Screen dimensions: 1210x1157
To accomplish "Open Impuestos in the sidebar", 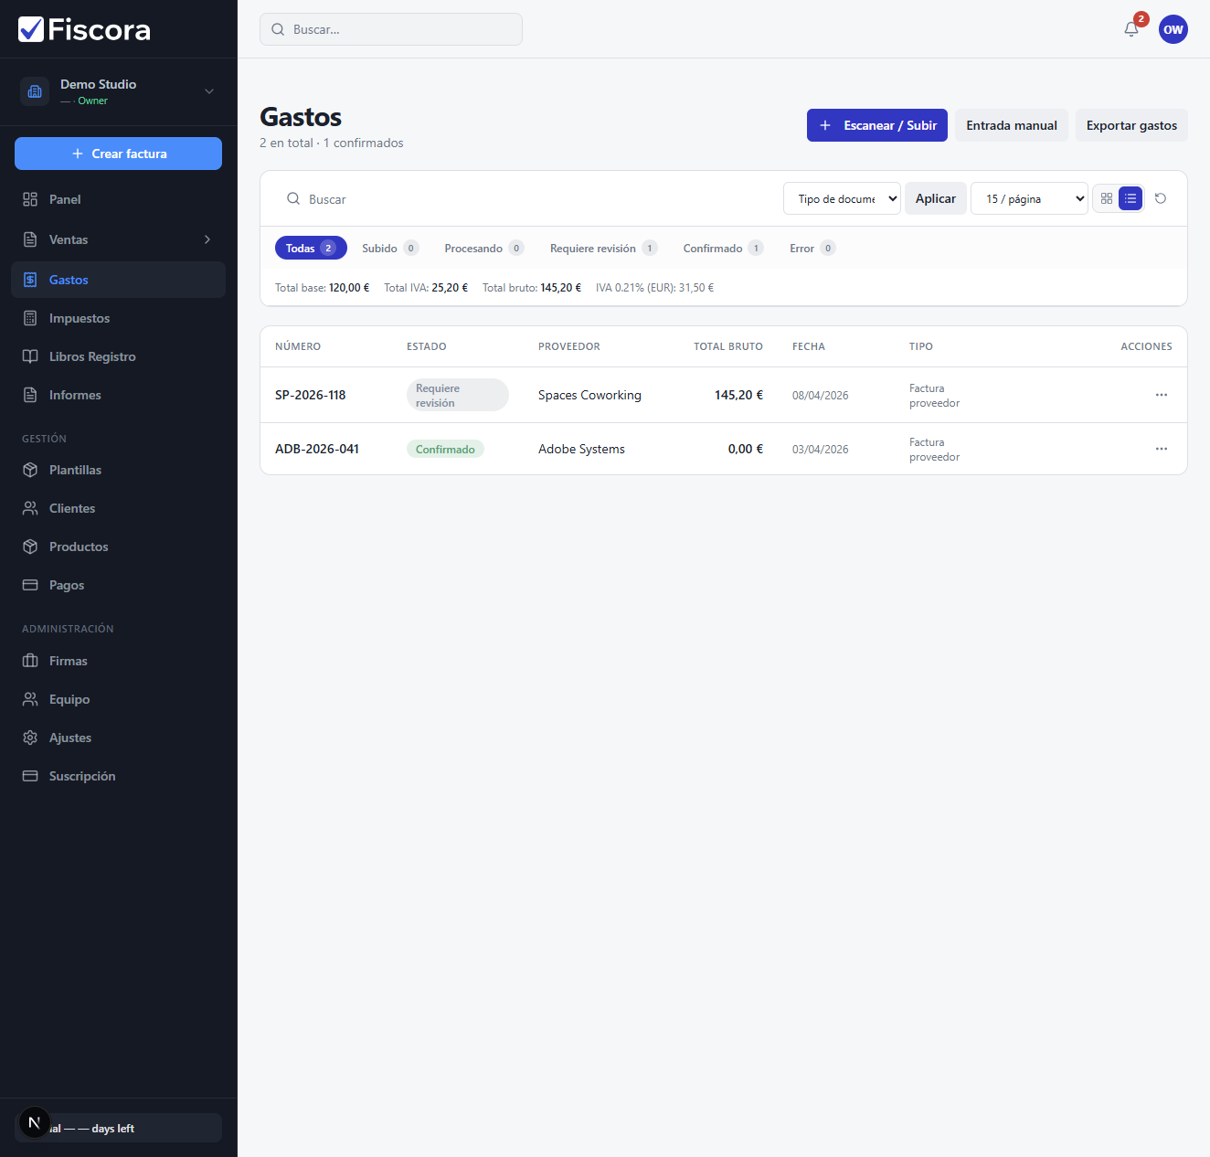I will 118,318.
